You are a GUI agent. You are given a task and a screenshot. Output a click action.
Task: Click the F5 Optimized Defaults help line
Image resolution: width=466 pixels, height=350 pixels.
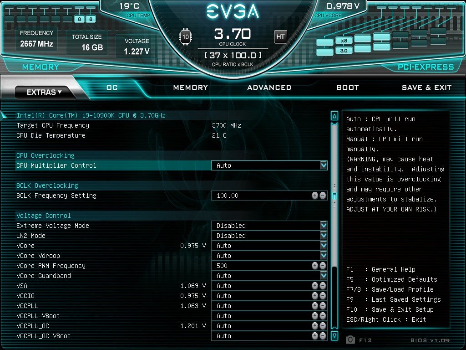tap(392, 279)
